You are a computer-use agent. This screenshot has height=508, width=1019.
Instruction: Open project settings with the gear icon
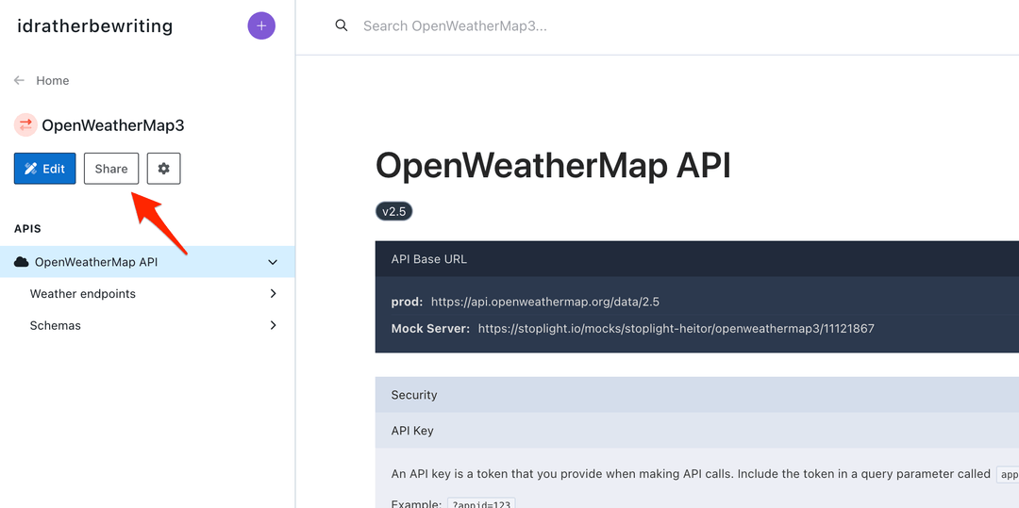tap(164, 169)
